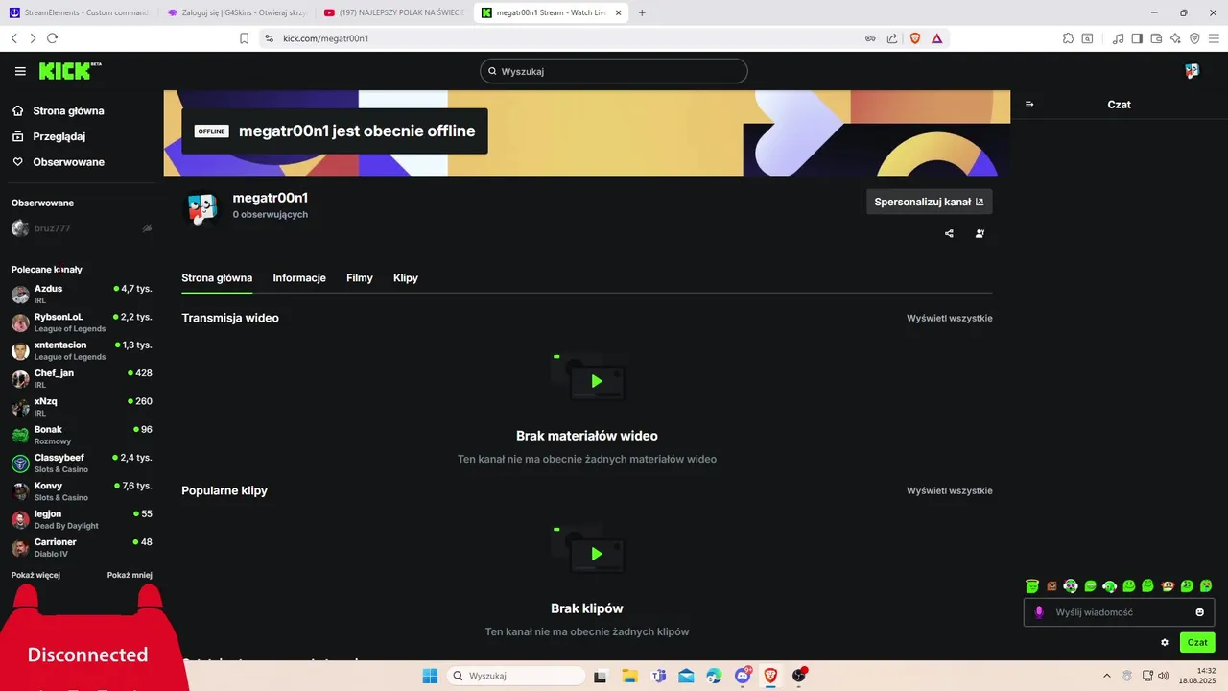Click Wyświetl wszystkie for Popularne klipy

pyautogui.click(x=950, y=490)
